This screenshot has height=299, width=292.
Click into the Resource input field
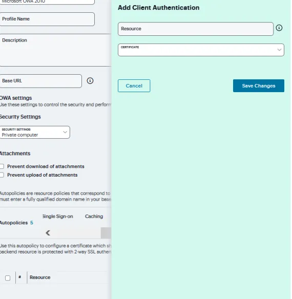[x=196, y=29]
